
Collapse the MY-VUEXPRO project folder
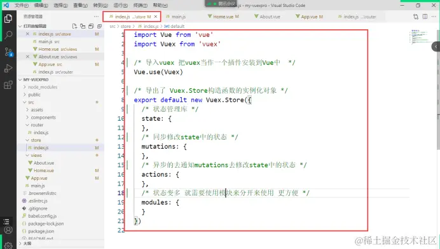pyautogui.click(x=36, y=79)
